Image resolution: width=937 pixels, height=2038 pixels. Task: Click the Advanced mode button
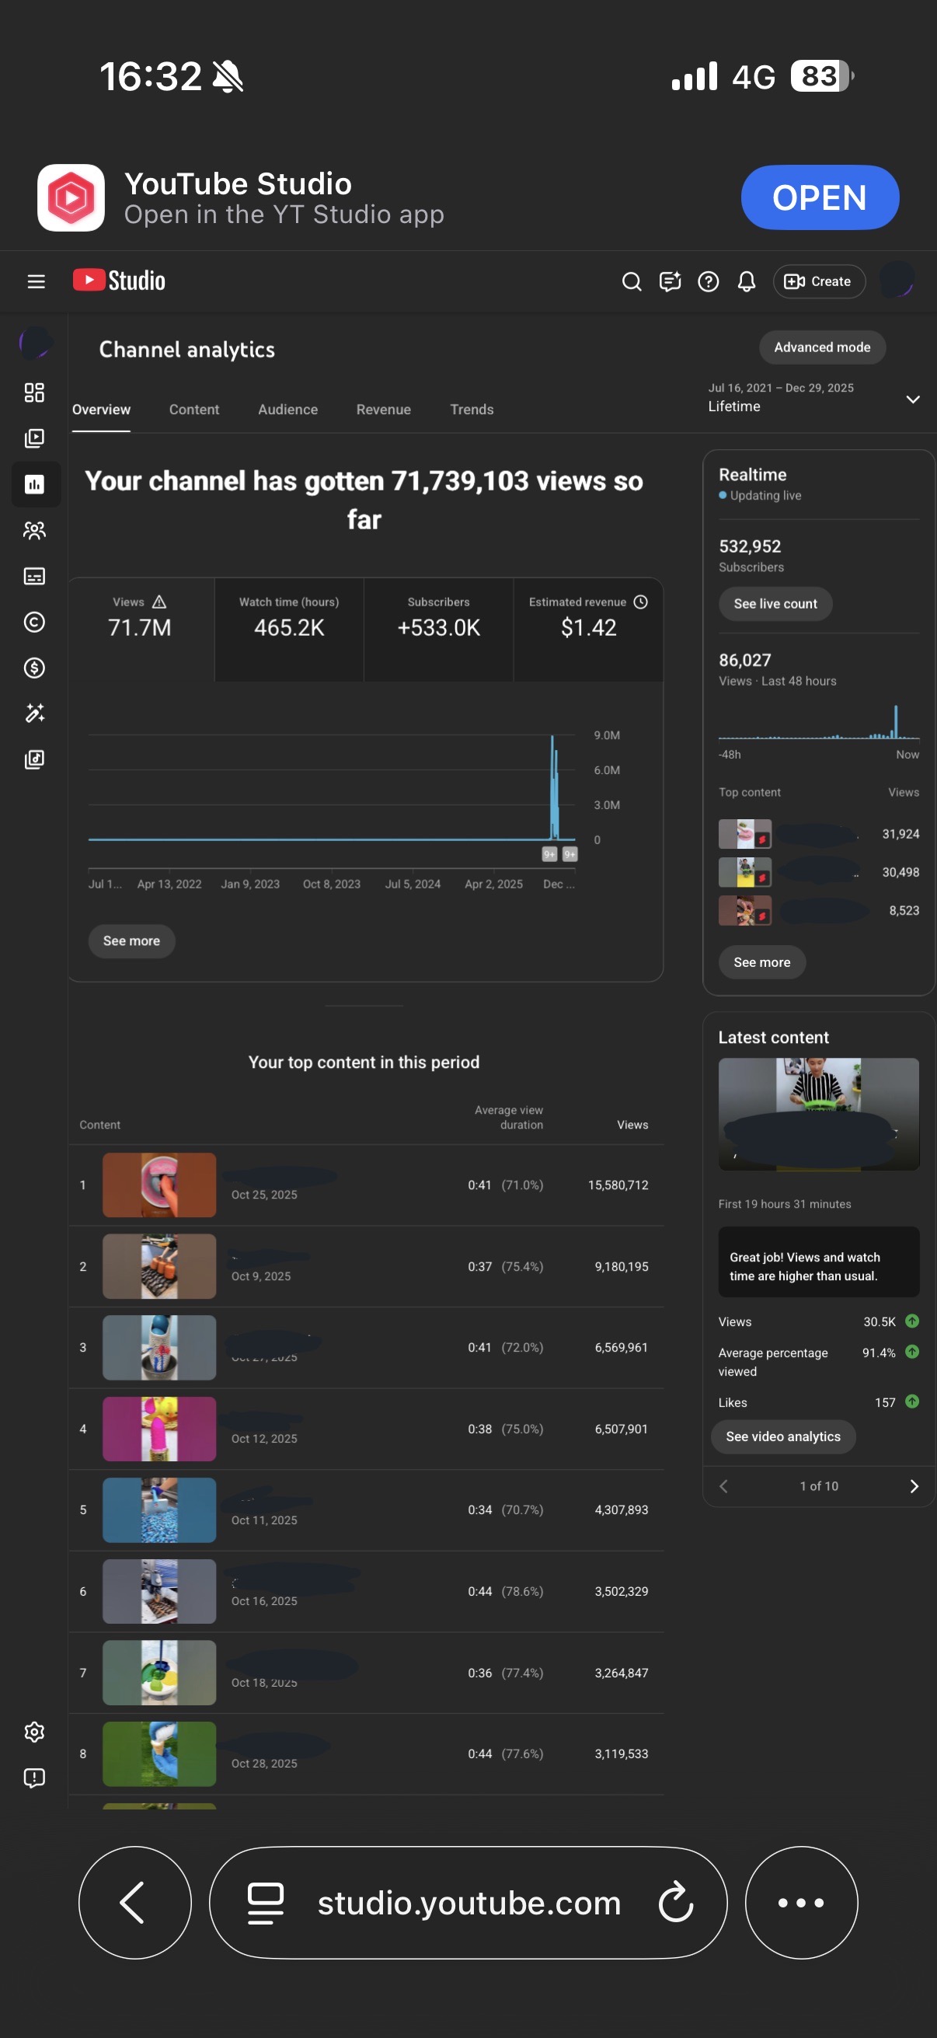click(x=821, y=347)
